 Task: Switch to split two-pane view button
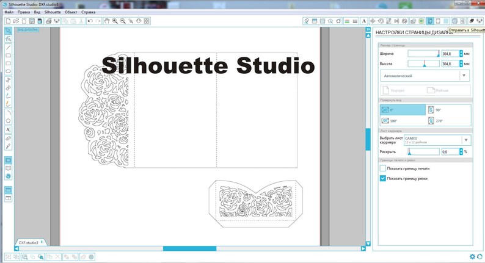point(9,198)
